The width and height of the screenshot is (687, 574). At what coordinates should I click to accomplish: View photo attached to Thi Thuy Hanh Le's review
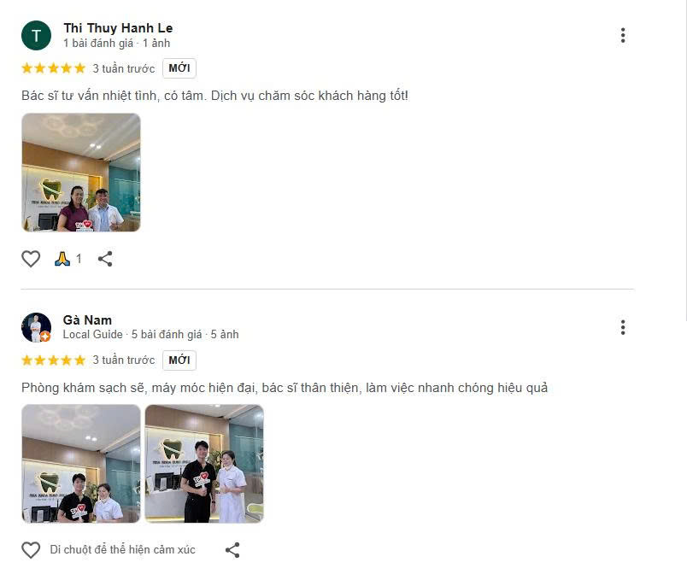click(81, 173)
